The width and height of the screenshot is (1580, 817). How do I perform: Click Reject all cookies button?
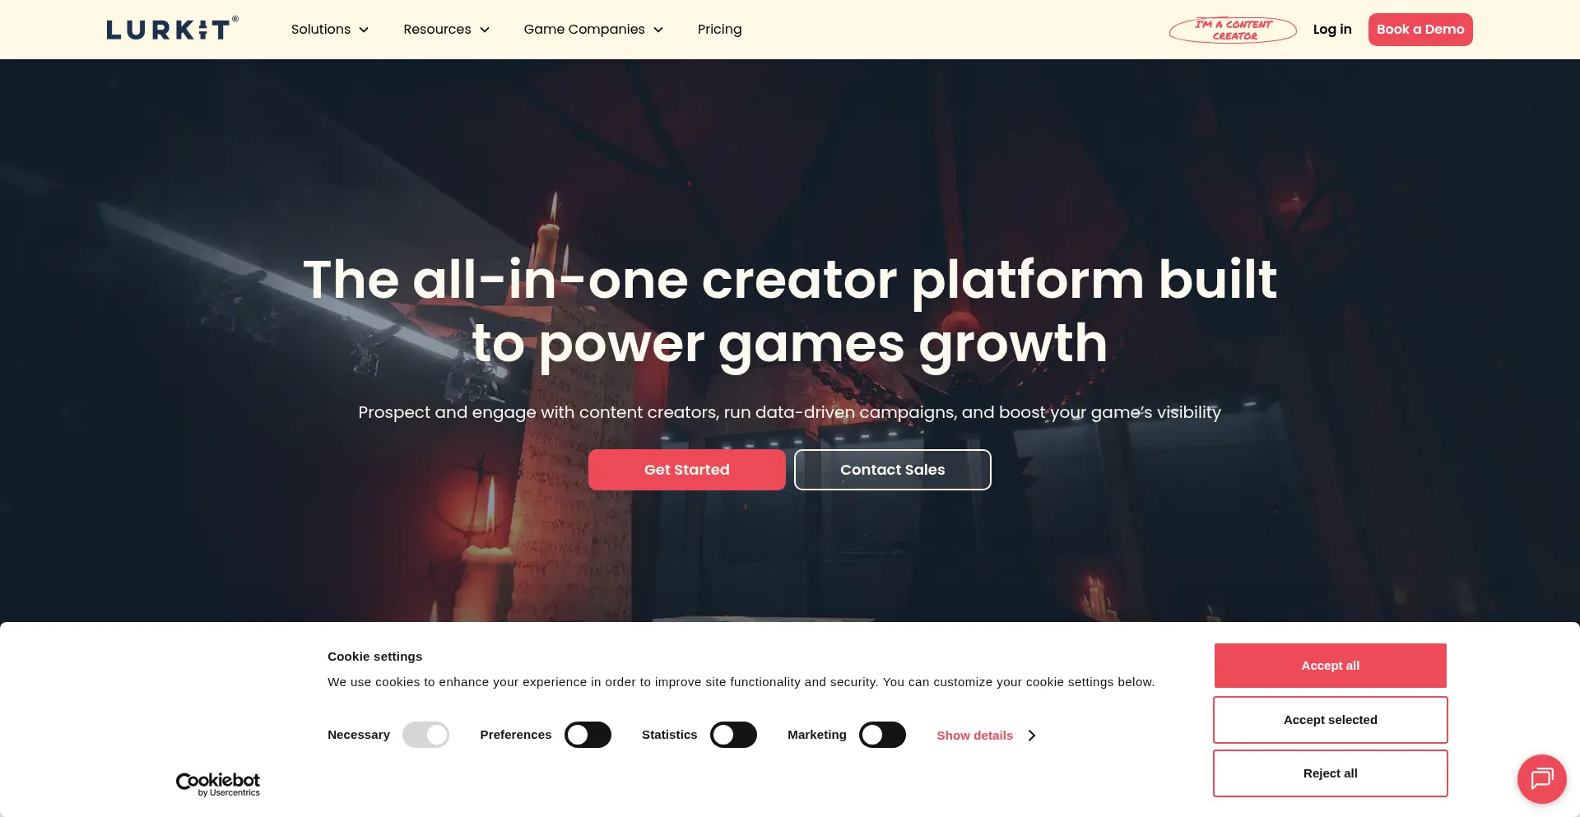tap(1330, 773)
